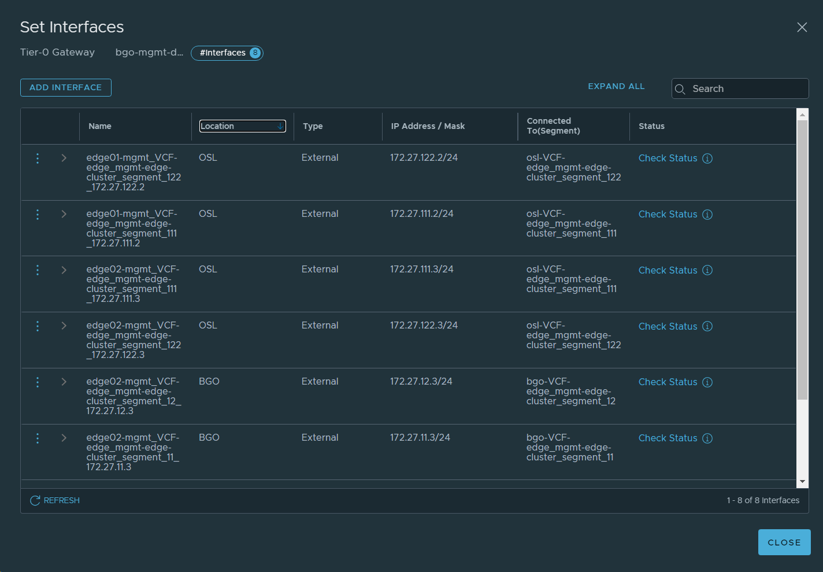Click the search magnifier icon
The height and width of the screenshot is (572, 823).
[680, 89]
